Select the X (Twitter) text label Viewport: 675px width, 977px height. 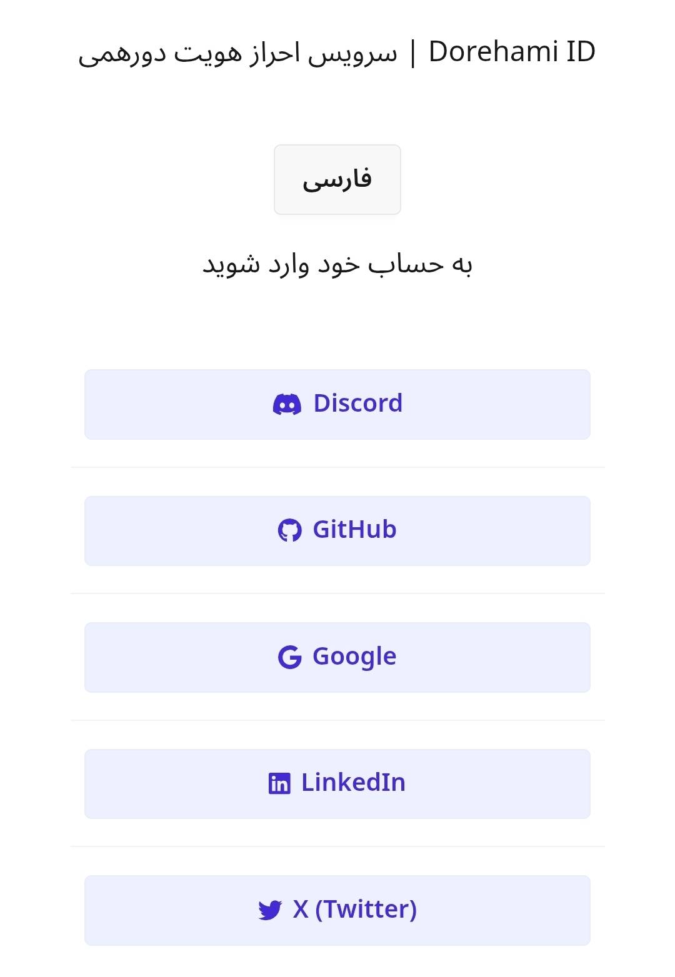pos(354,910)
